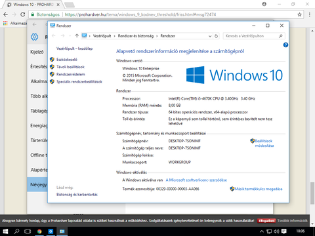Open Speciális rendszerbeállítások link
This screenshot has height=236, width=315.
coord(79,82)
